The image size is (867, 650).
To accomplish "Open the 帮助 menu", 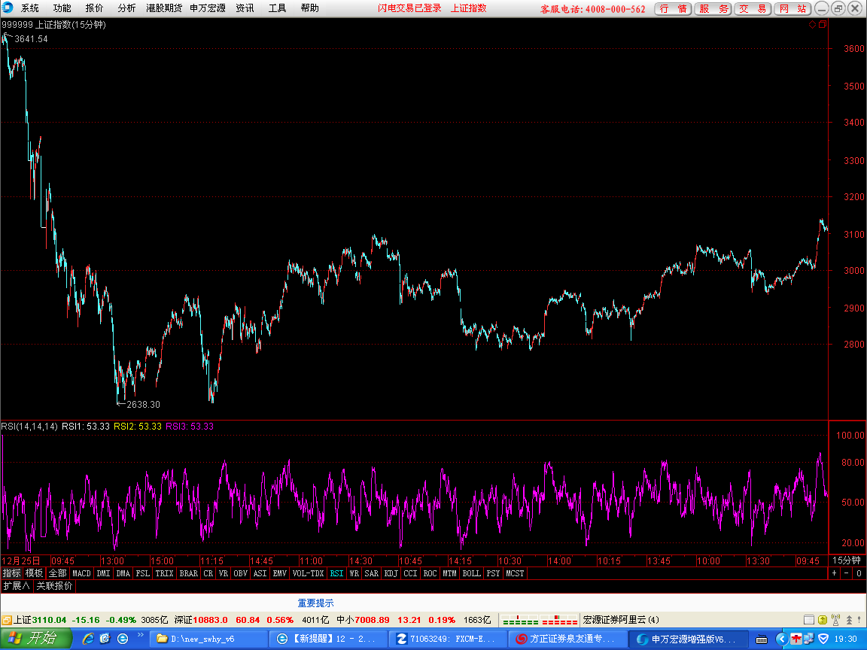I will [x=309, y=8].
